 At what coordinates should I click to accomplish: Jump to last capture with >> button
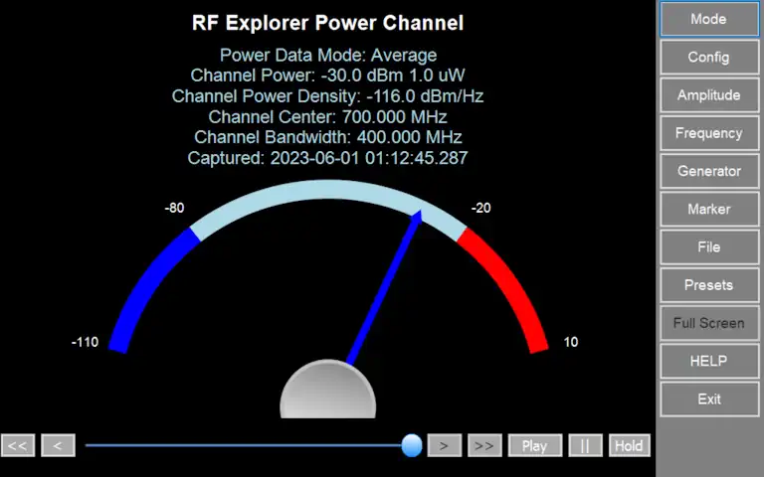484,445
